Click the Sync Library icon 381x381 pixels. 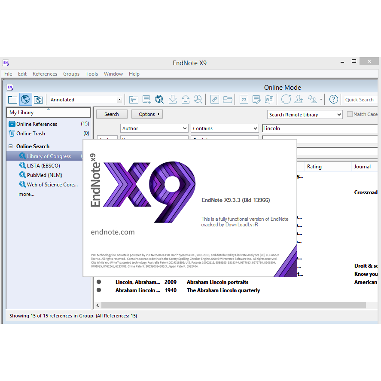click(x=286, y=100)
